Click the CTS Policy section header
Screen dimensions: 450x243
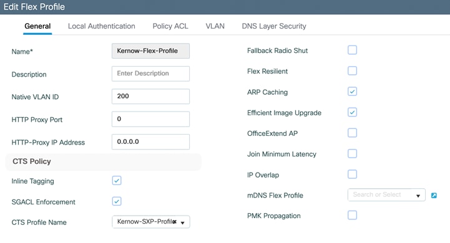[104, 161]
